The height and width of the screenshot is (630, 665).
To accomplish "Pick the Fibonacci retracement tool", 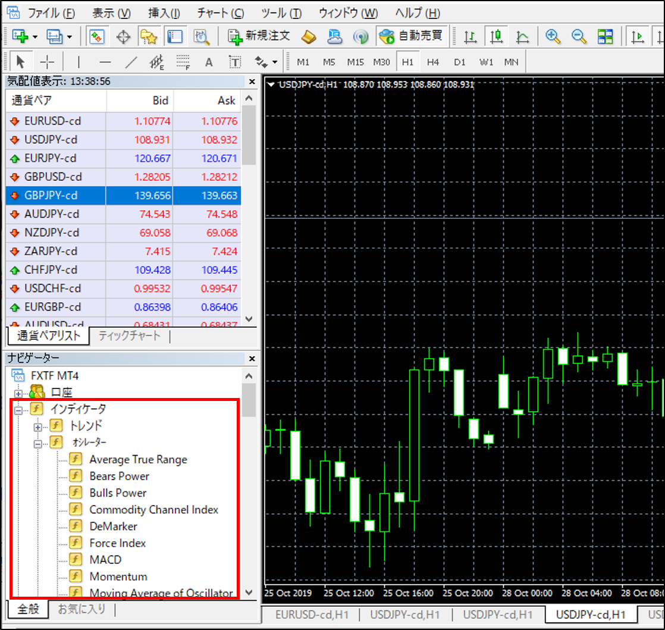I will 183,62.
